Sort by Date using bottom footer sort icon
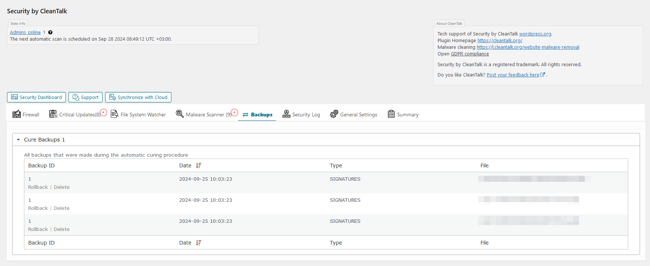 (199, 243)
